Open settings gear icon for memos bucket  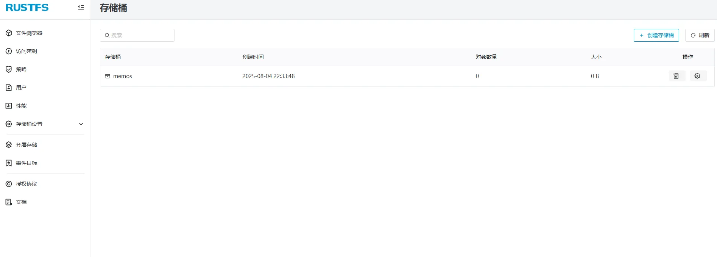[x=697, y=76]
